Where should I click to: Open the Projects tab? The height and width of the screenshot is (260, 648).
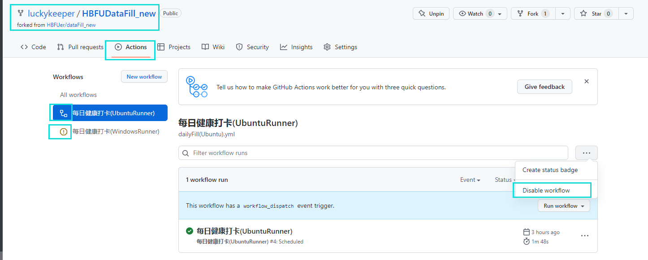[174, 47]
